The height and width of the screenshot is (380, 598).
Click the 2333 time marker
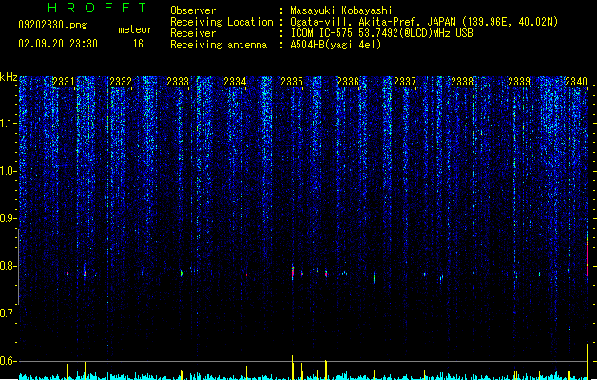coord(178,82)
